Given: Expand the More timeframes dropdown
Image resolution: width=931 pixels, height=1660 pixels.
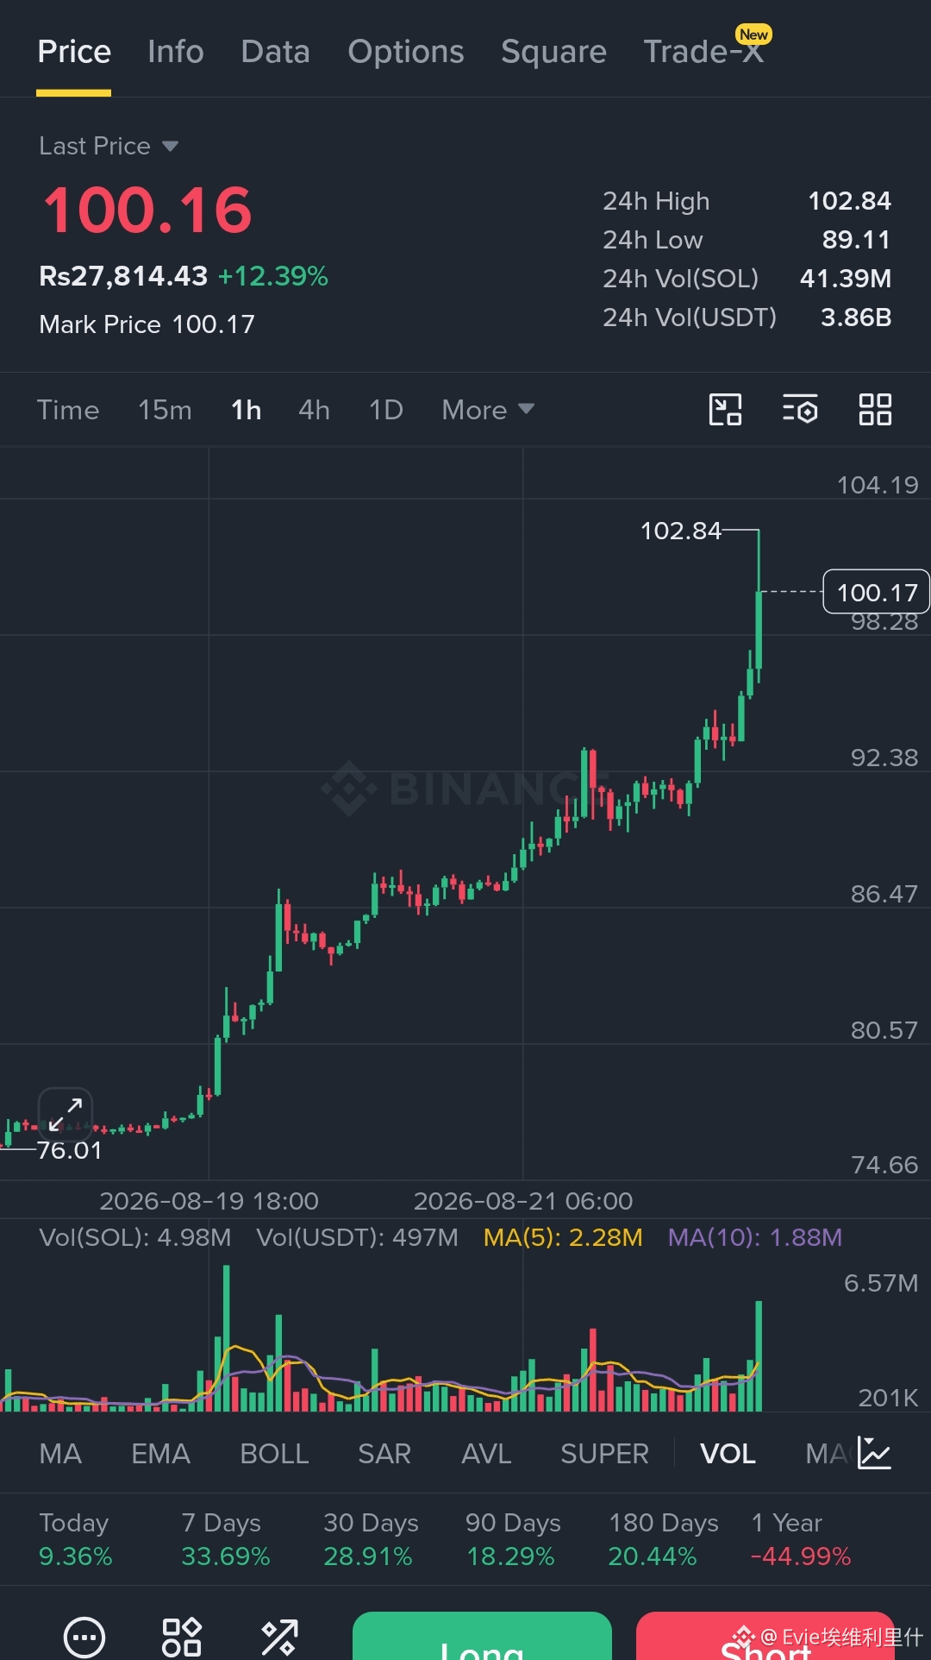Looking at the screenshot, I should (488, 410).
